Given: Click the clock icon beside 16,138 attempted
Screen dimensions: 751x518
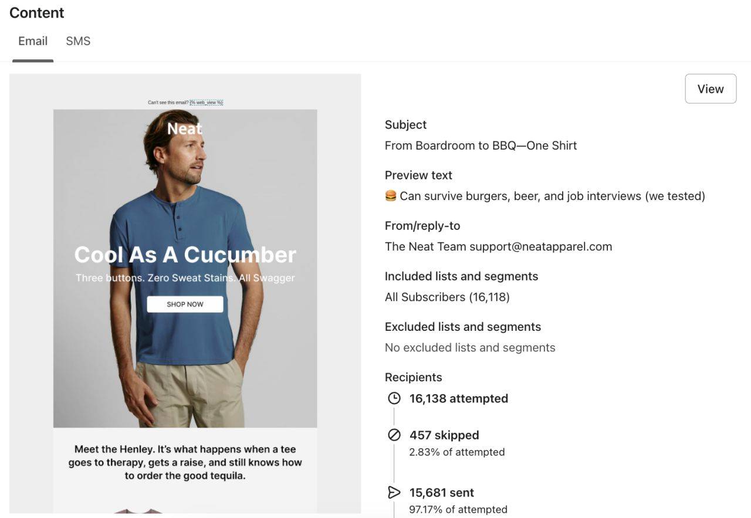Looking at the screenshot, I should 394,398.
